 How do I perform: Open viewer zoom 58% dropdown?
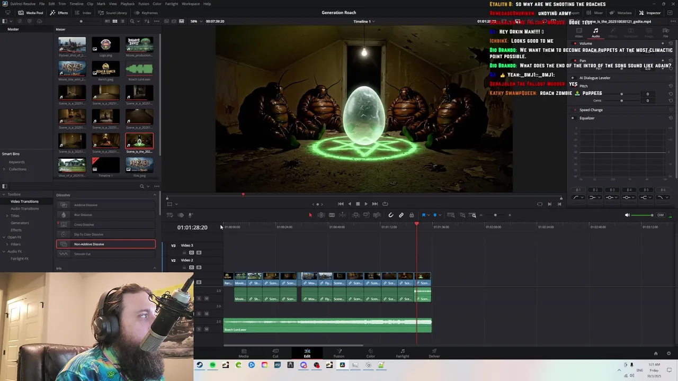(x=196, y=21)
